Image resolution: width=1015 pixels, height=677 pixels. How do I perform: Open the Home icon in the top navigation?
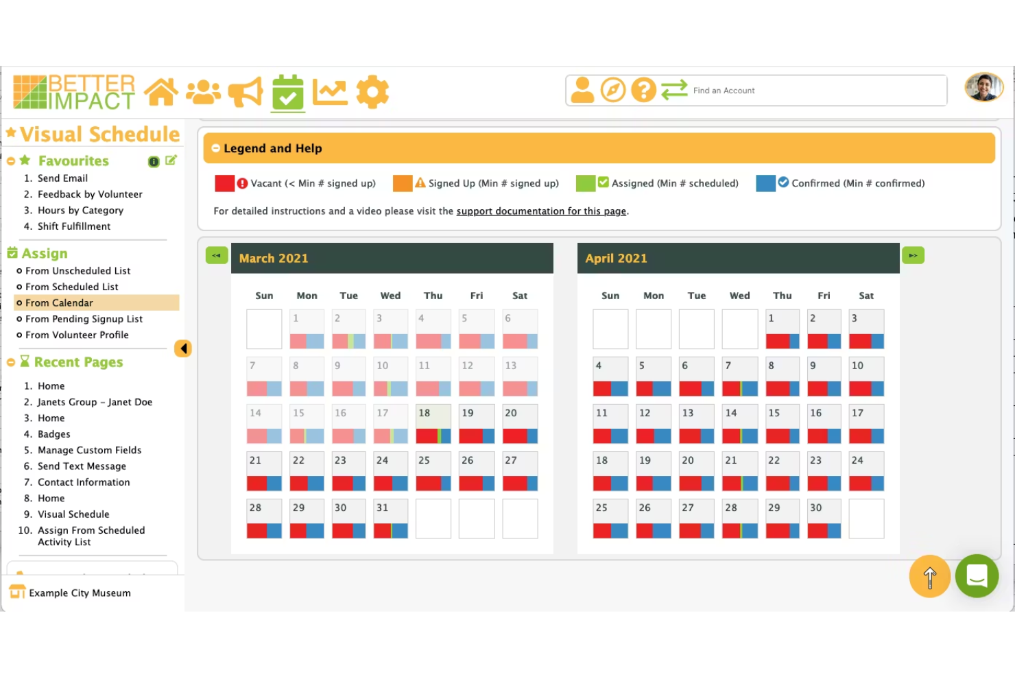162,90
